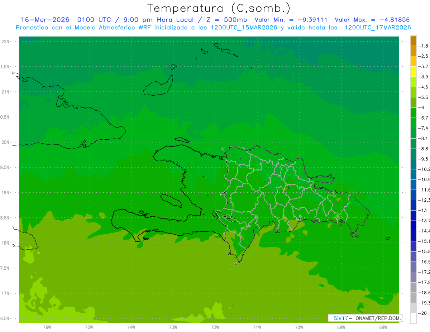Click the dark blue legend swatch between -13.7 and -14.4

point(413,226)
